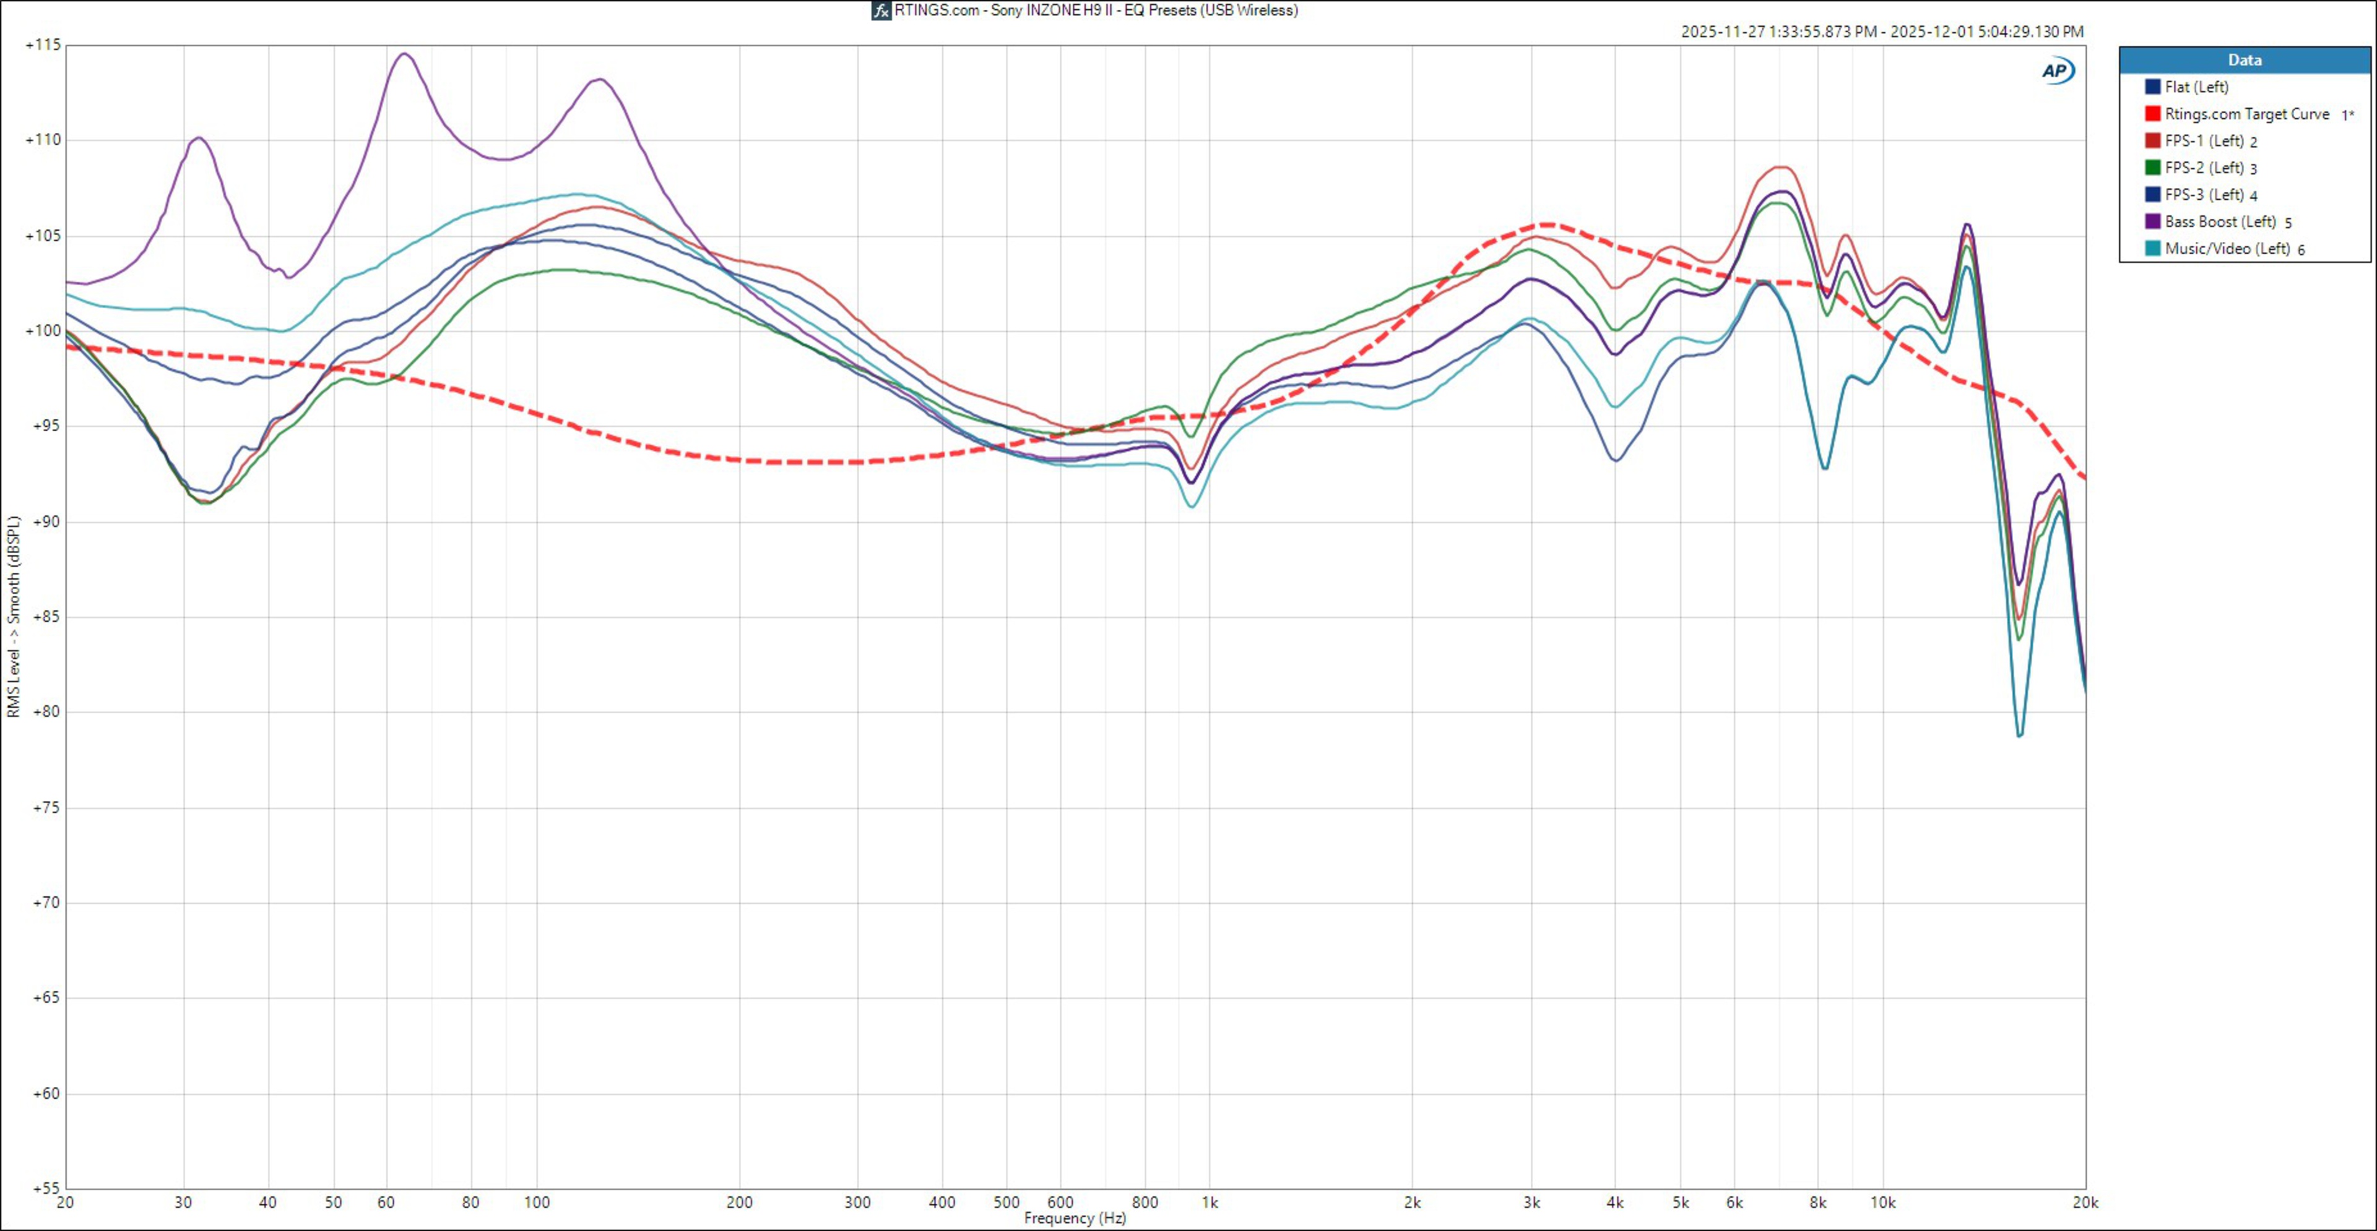This screenshot has height=1231, width=2377.
Task: Click the Frequency (Hz) axis label
Action: (x=1074, y=1218)
